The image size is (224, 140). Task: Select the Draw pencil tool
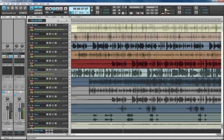(x=21, y=8)
